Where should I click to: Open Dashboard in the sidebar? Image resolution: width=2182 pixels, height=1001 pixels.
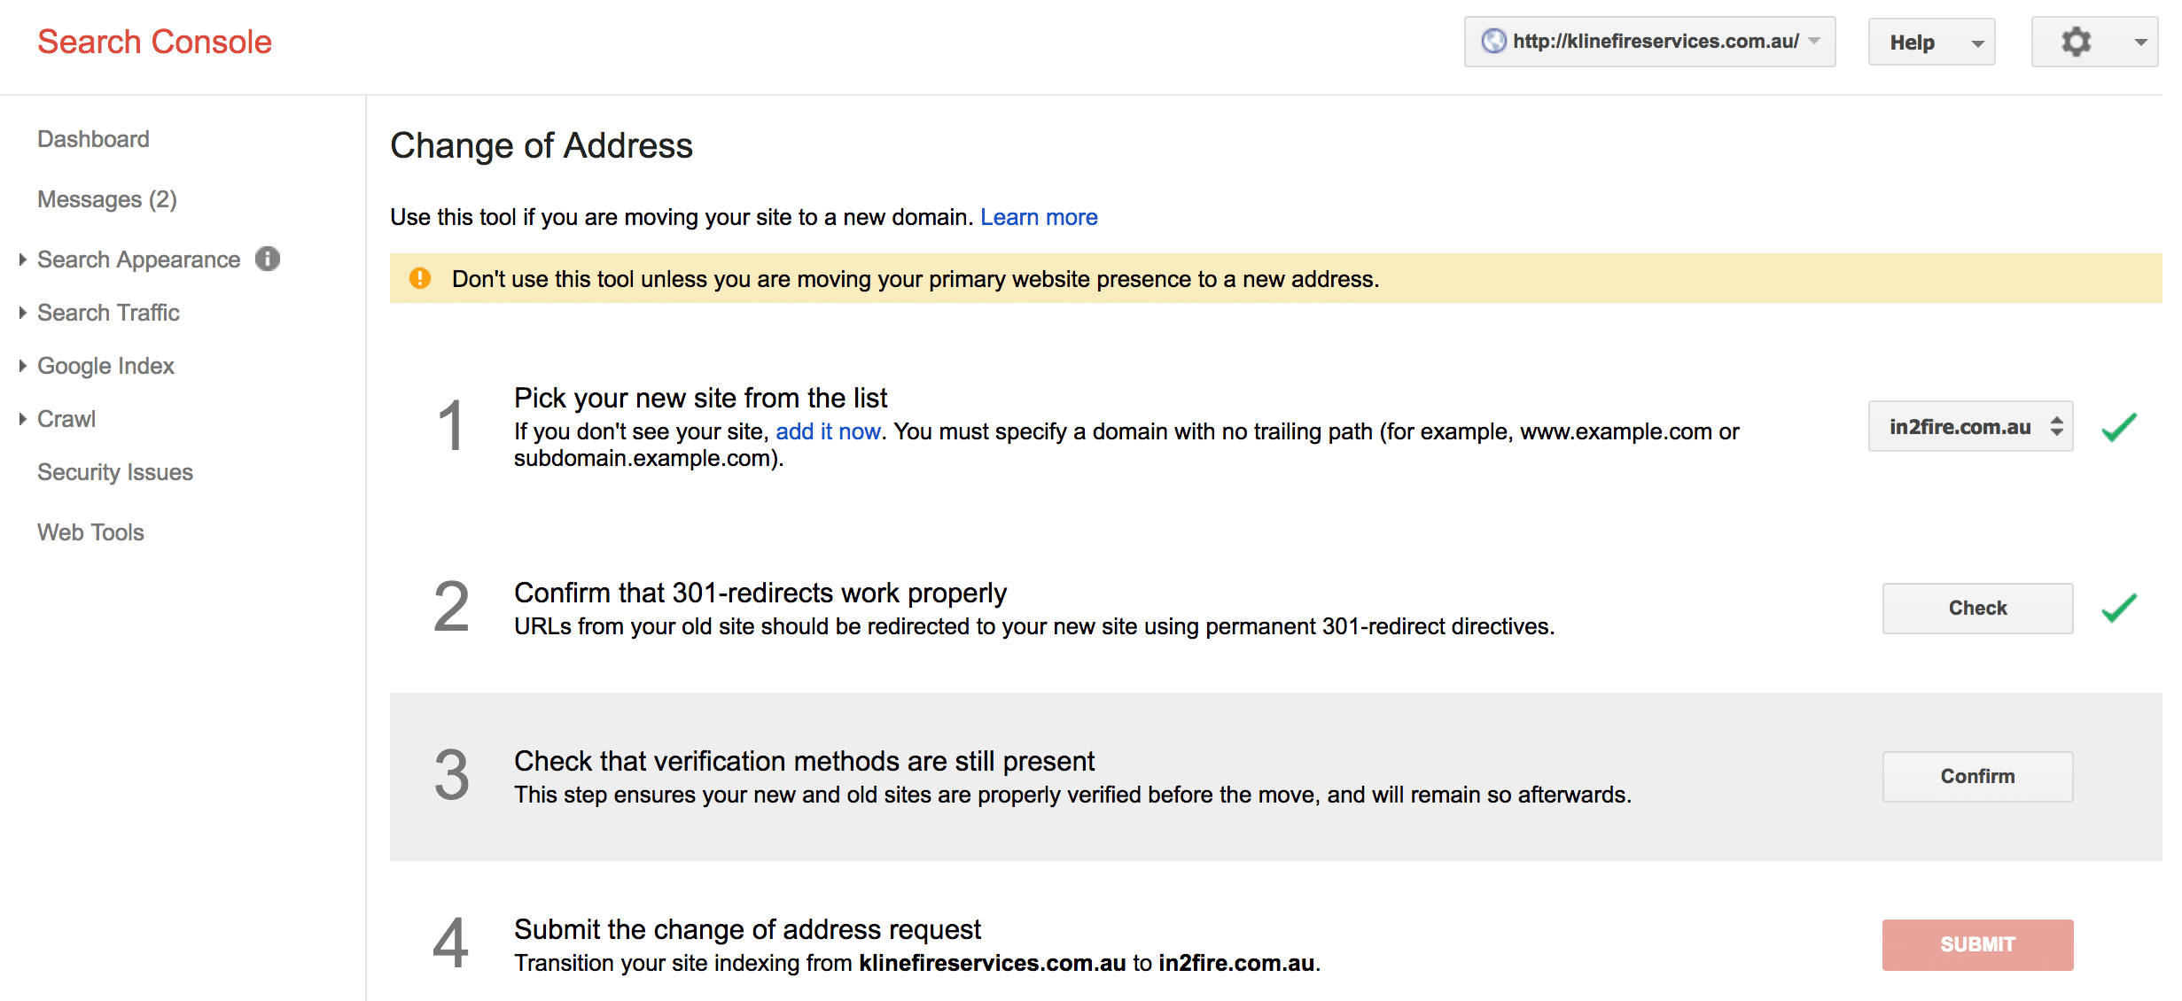(x=93, y=139)
